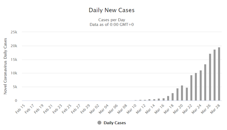Click the Mar 28 bar, the tallest
The image size is (227, 130).
click(219, 74)
